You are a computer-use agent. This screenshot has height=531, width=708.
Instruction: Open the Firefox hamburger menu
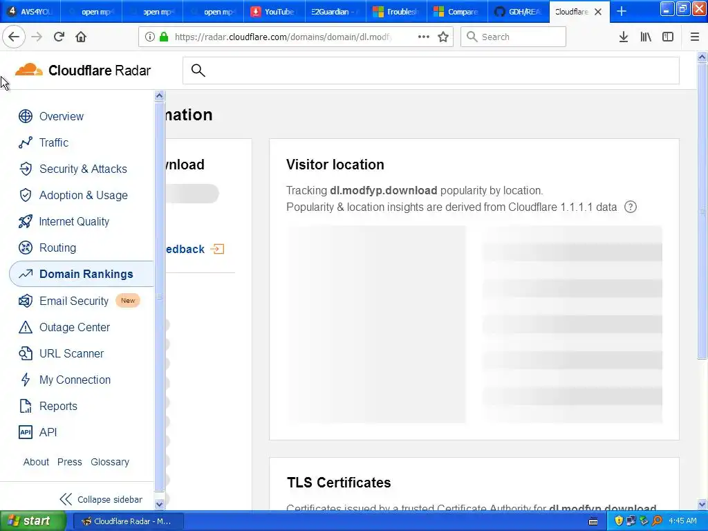(695, 37)
